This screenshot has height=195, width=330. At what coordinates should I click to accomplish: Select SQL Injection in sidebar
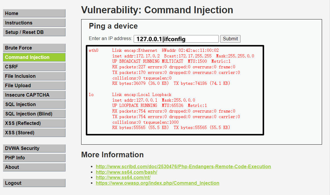(34, 105)
